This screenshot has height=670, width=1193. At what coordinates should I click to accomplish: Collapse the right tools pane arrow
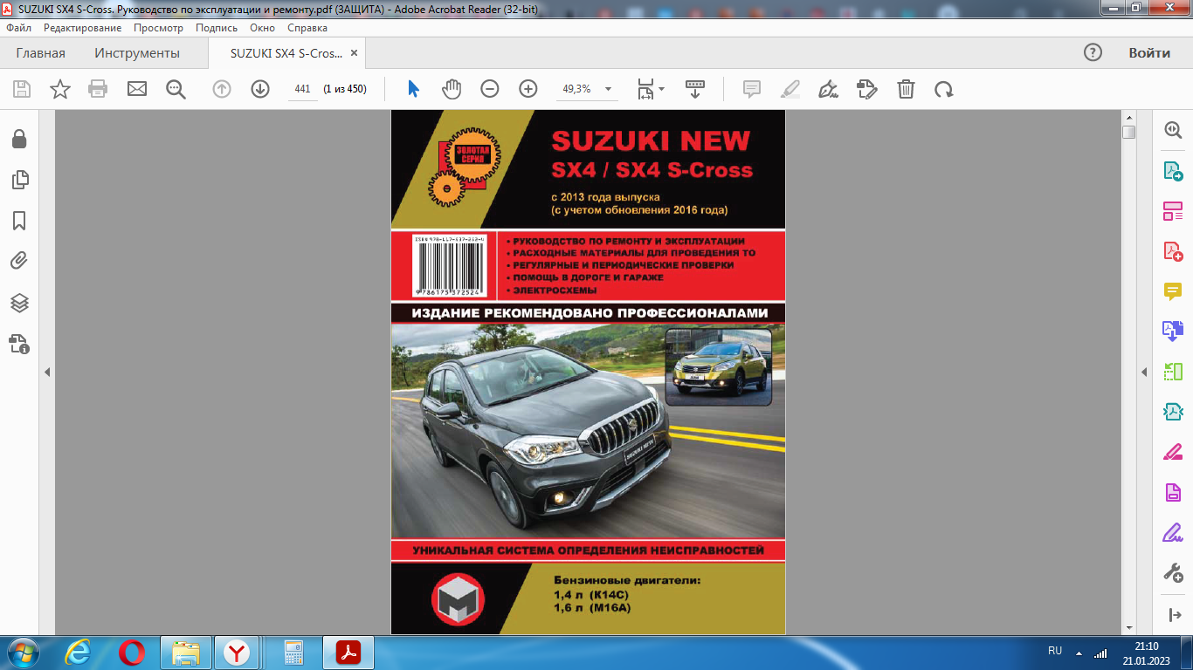[1144, 373]
